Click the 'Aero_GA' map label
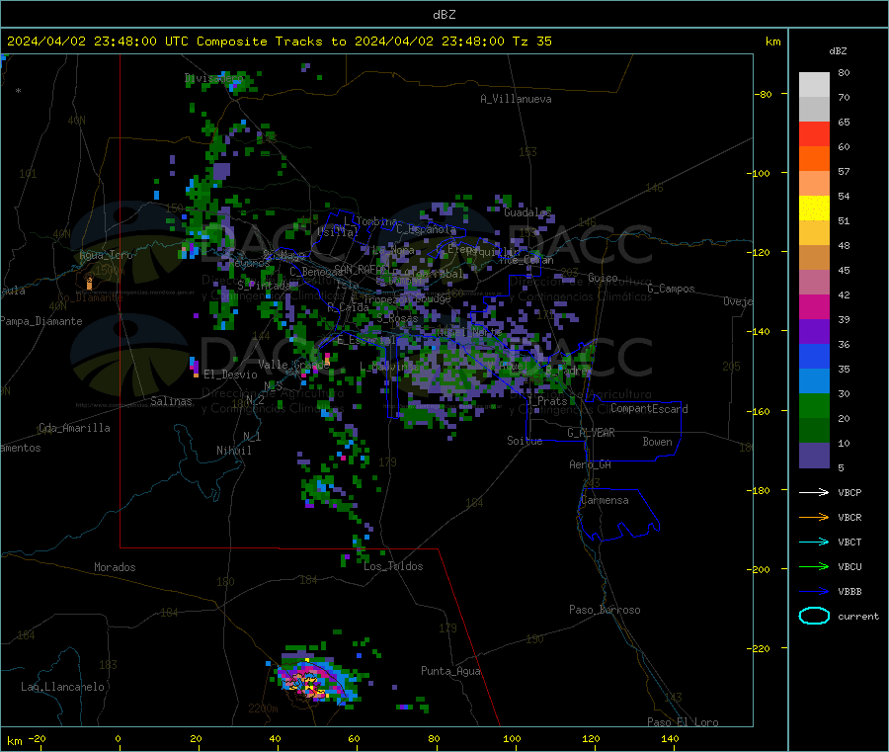 [x=591, y=464]
